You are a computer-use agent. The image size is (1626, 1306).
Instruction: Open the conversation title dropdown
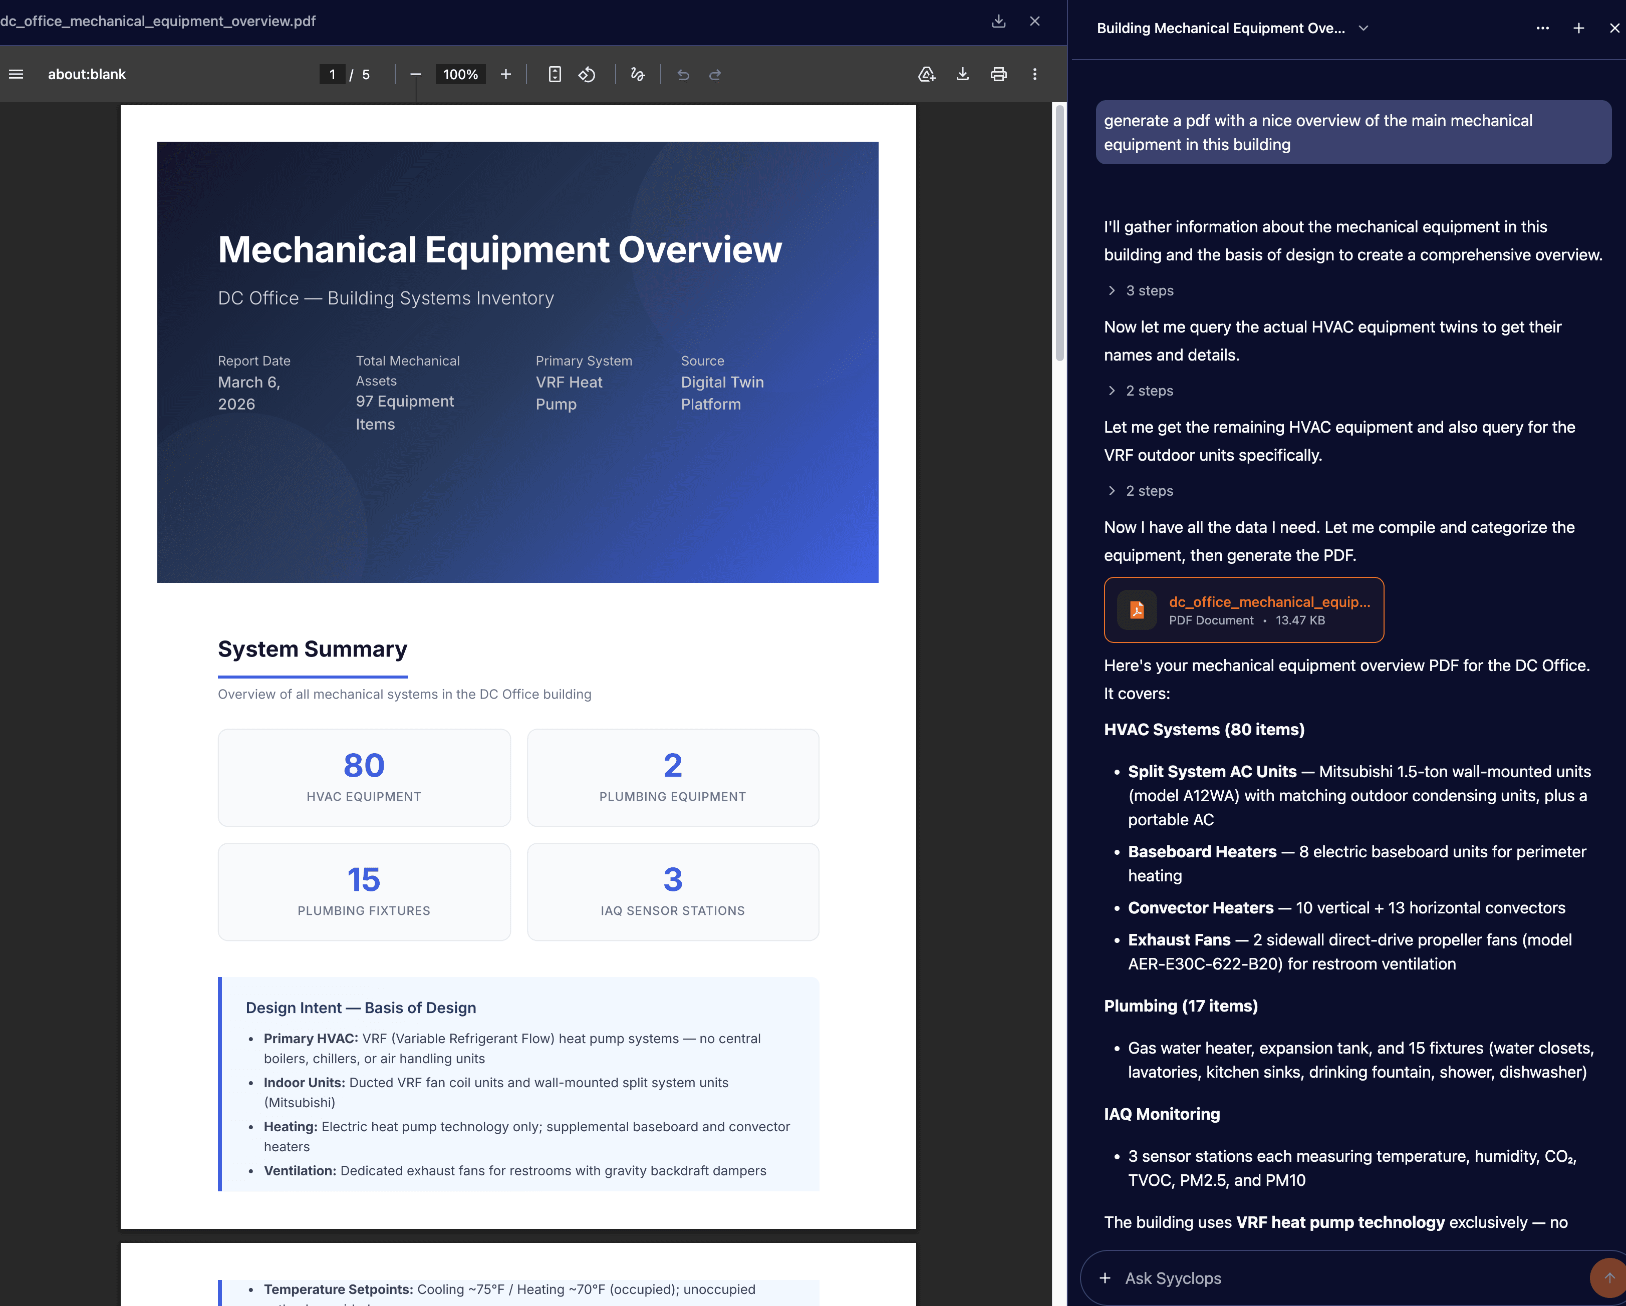click(x=1364, y=28)
